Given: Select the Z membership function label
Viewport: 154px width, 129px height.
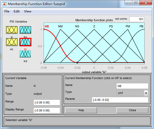Looking at the screenshot, I should [94, 26].
